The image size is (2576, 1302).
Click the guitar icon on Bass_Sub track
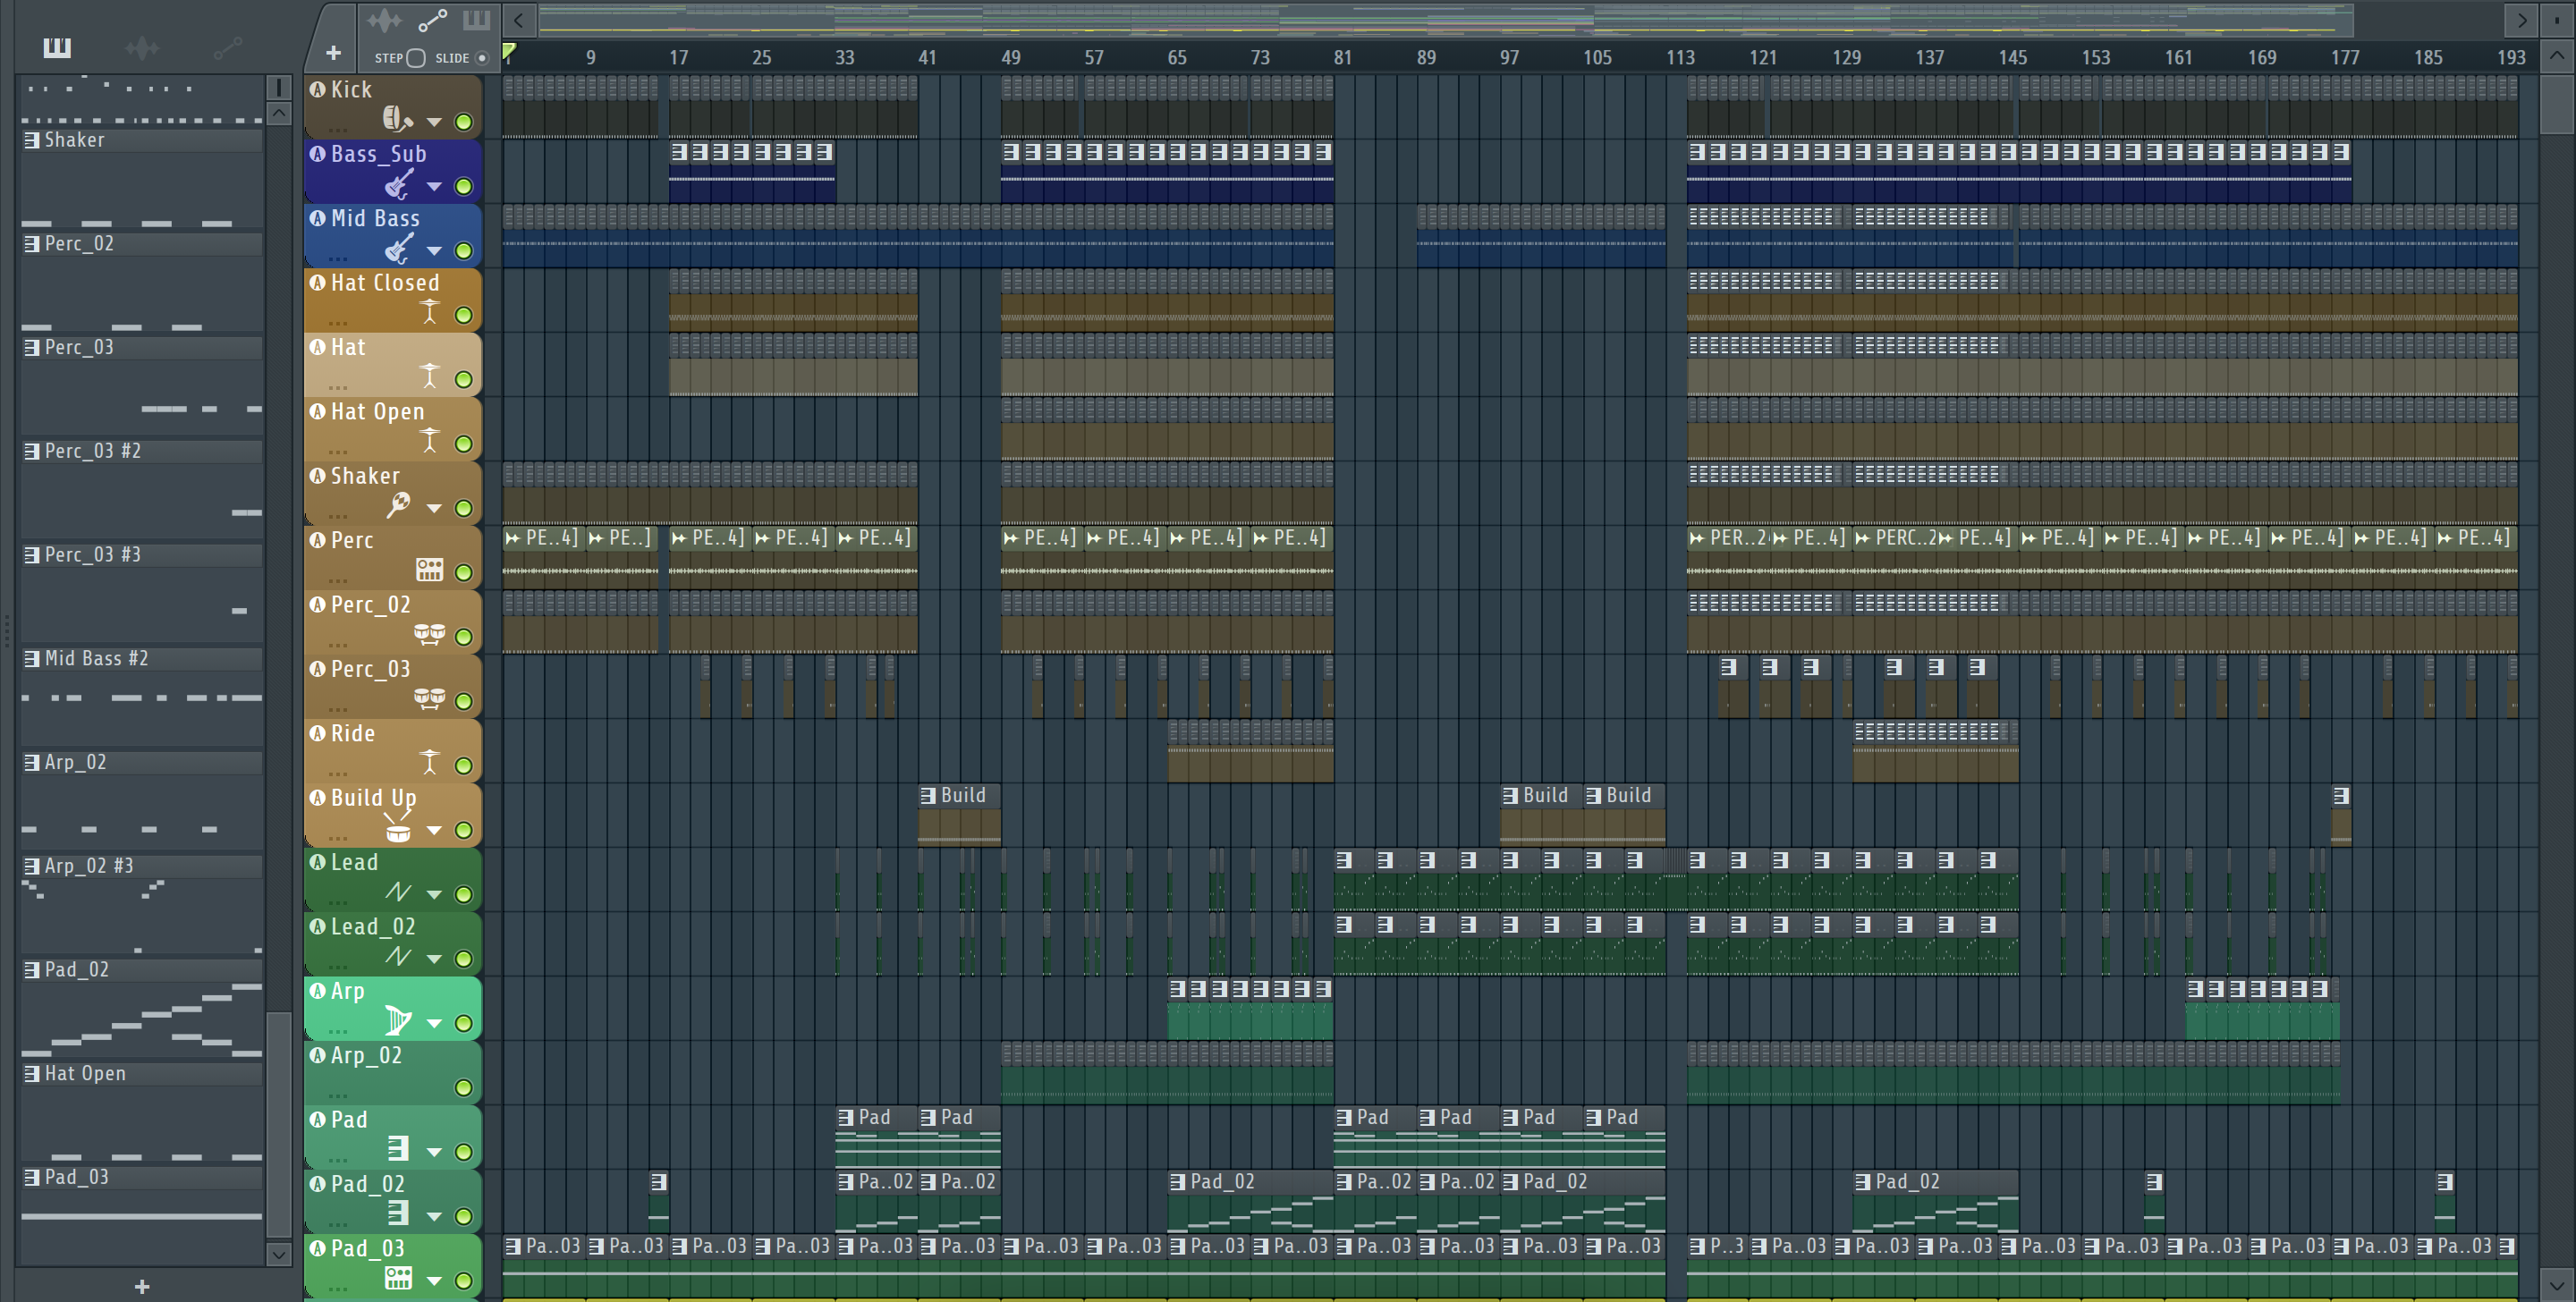coord(399,184)
